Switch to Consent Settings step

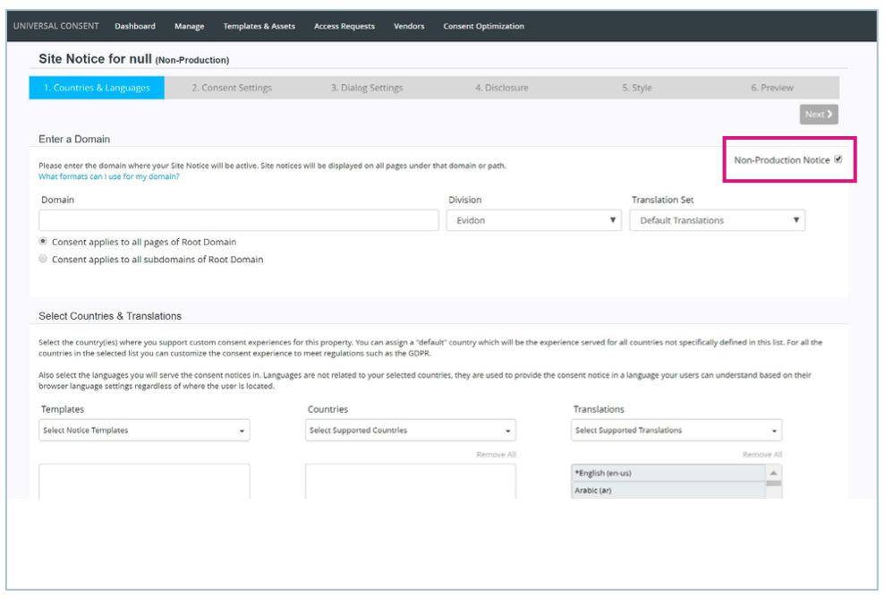click(x=232, y=88)
